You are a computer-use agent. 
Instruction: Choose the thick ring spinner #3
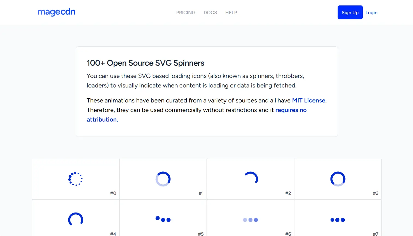click(338, 179)
